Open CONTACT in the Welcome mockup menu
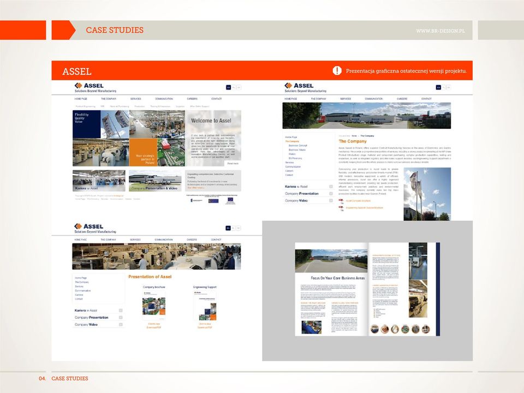Image resolution: width=524 pixels, height=393 pixels. pyautogui.click(x=217, y=99)
